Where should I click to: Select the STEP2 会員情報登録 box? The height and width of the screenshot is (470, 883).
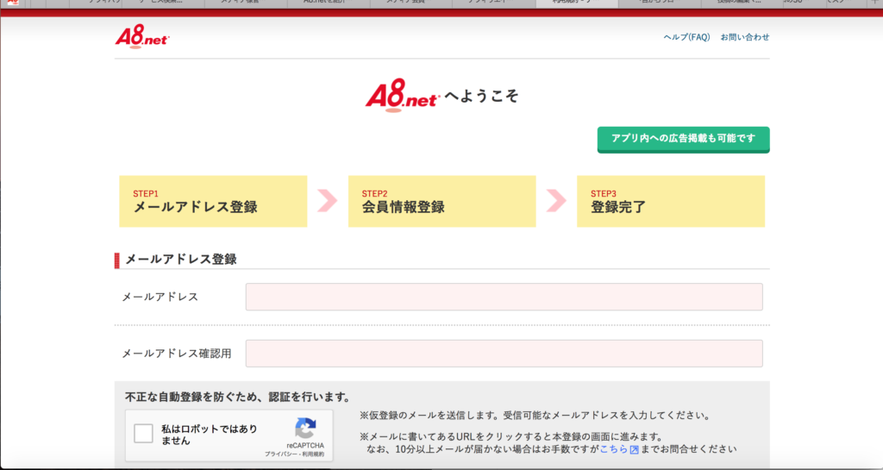click(441, 201)
